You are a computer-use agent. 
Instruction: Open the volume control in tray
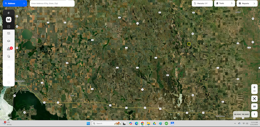[x=247, y=123]
